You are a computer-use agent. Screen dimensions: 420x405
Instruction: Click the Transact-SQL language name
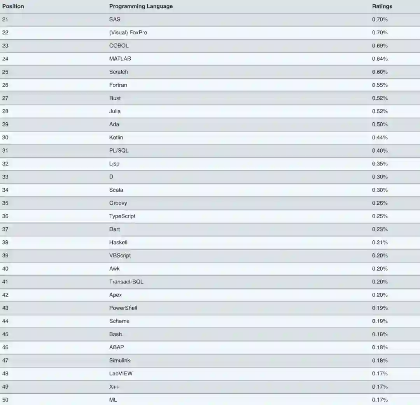126,282
